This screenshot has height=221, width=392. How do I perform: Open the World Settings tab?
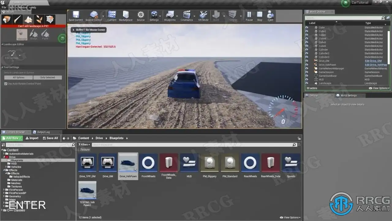click(x=348, y=95)
